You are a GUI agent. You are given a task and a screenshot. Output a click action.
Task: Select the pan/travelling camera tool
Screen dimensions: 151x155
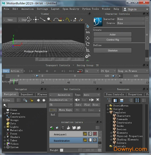[x=36, y=20]
